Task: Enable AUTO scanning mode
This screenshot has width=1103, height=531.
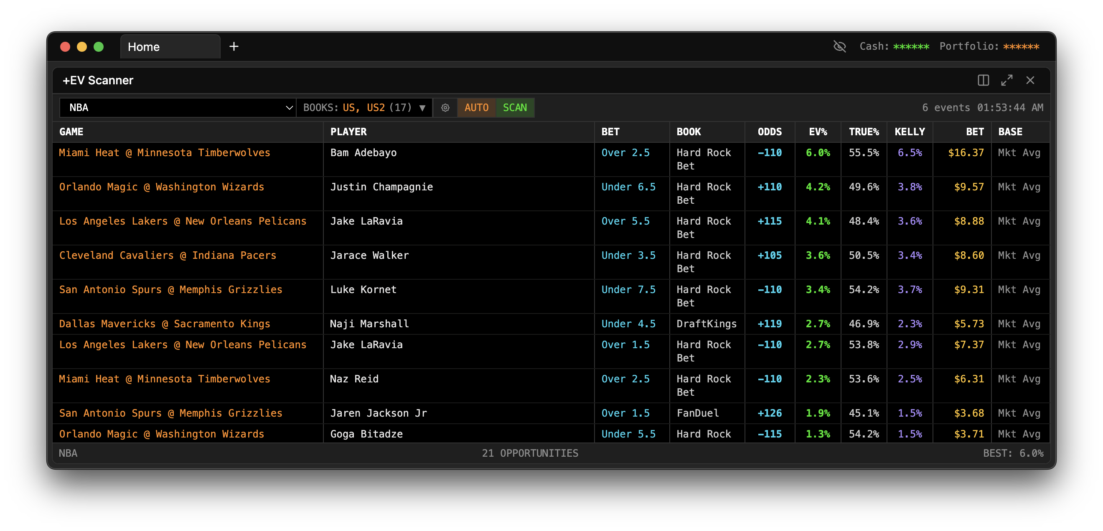Action: click(x=476, y=107)
